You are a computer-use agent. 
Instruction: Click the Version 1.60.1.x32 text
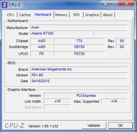pyautogui.click(x=43, y=126)
